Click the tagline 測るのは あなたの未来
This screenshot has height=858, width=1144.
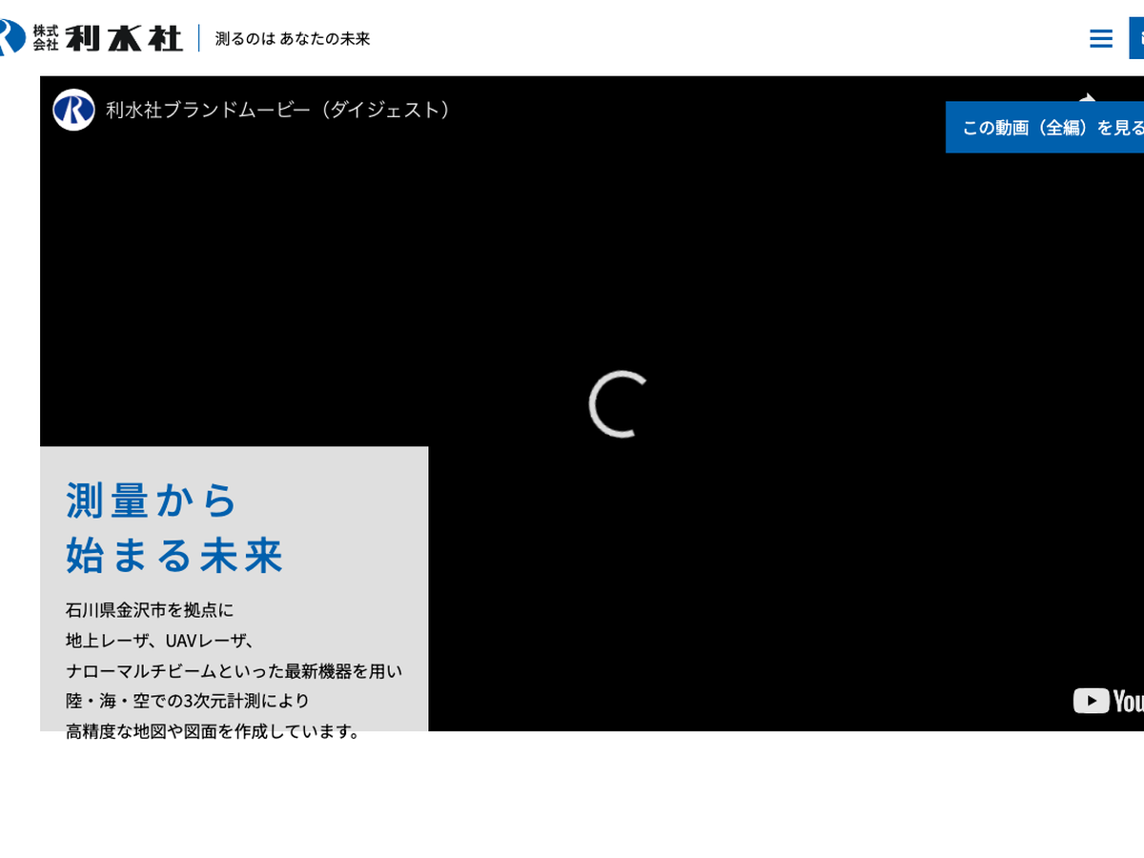tap(292, 39)
